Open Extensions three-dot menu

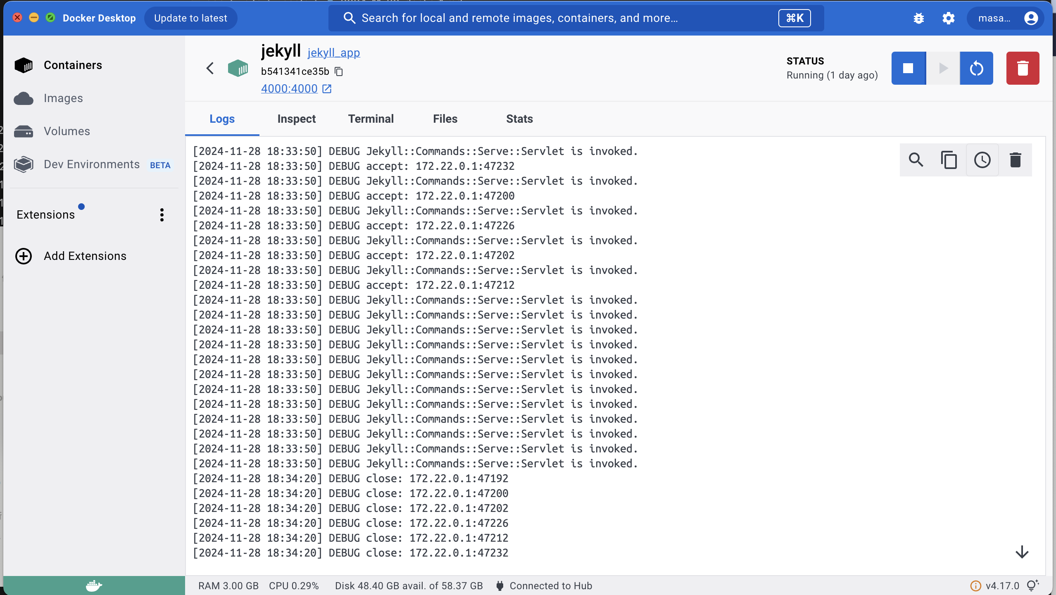click(162, 215)
